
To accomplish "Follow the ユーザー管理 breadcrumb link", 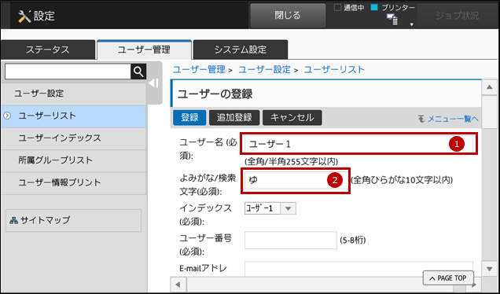I will [x=199, y=69].
